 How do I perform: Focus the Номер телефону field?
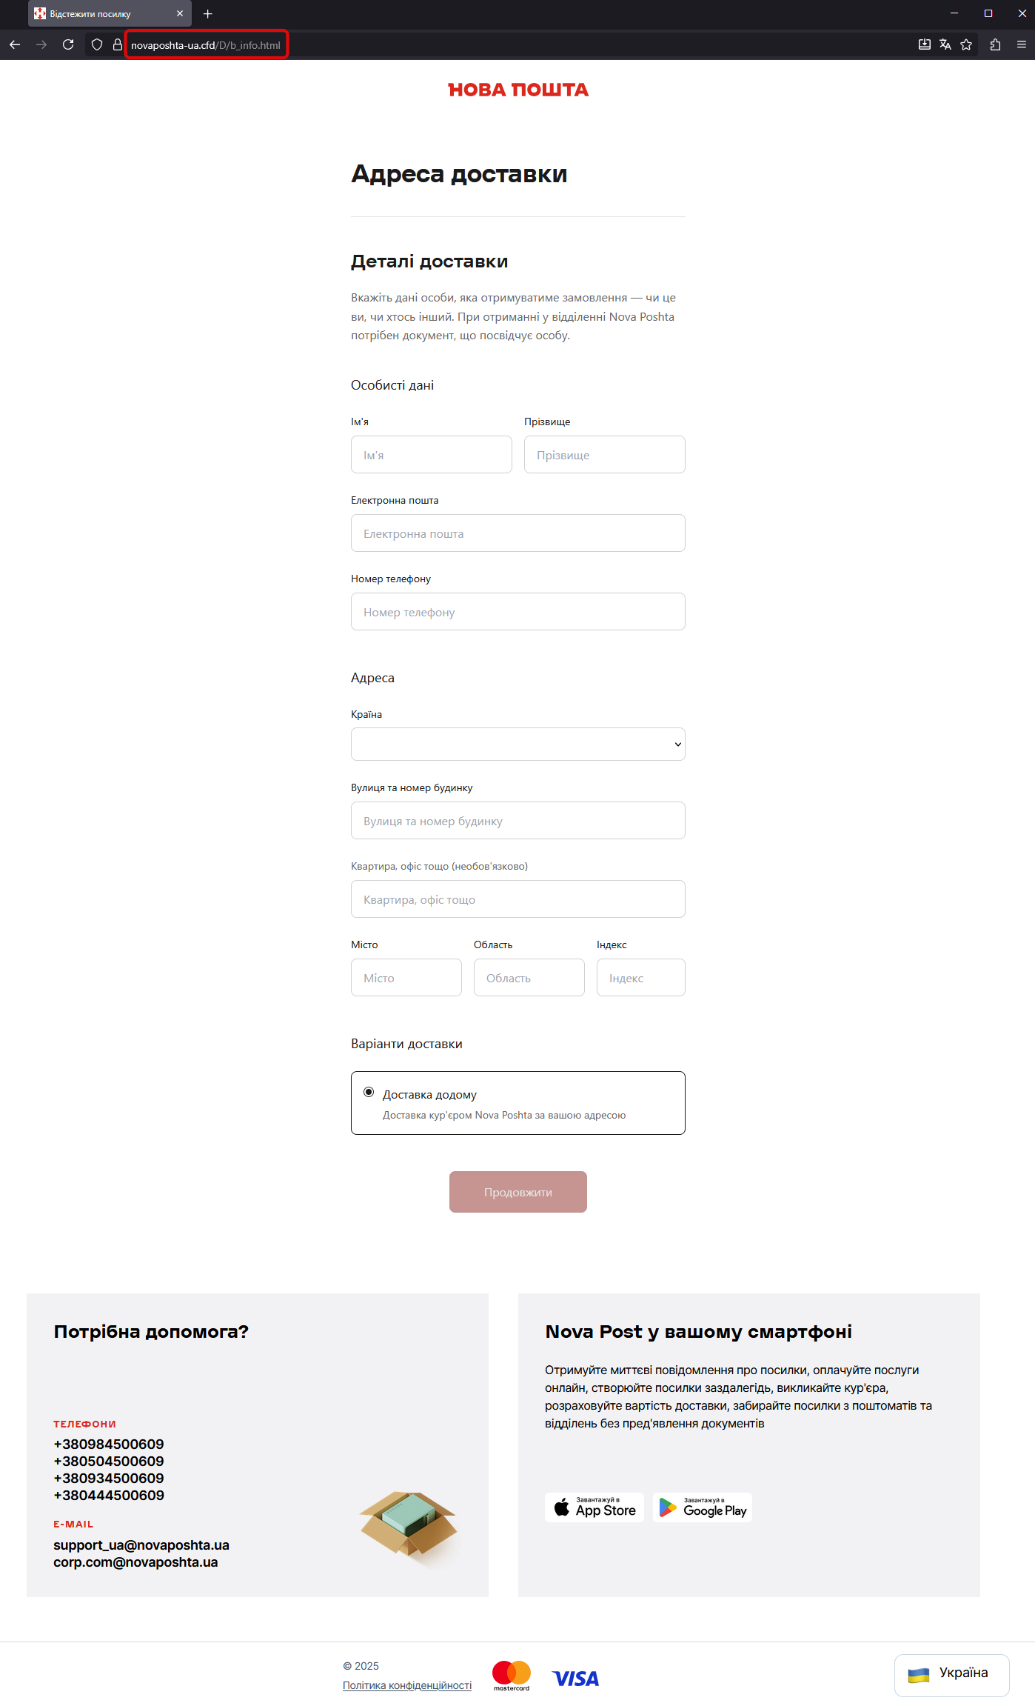[517, 612]
